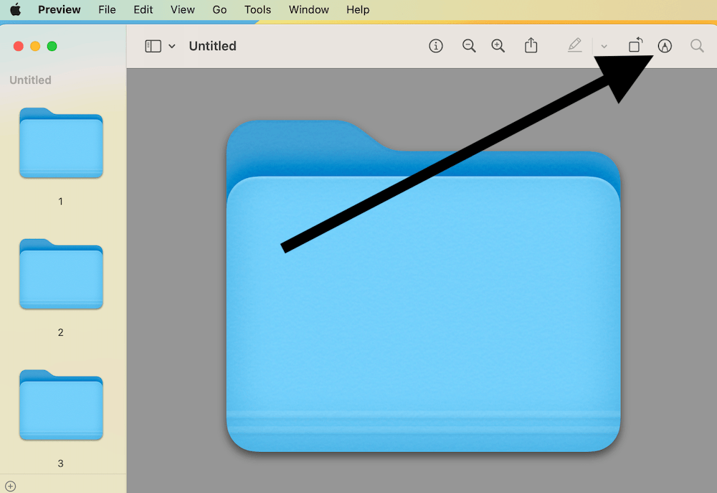This screenshot has width=717, height=493.
Task: Open the Tools menu
Action: click(x=257, y=9)
